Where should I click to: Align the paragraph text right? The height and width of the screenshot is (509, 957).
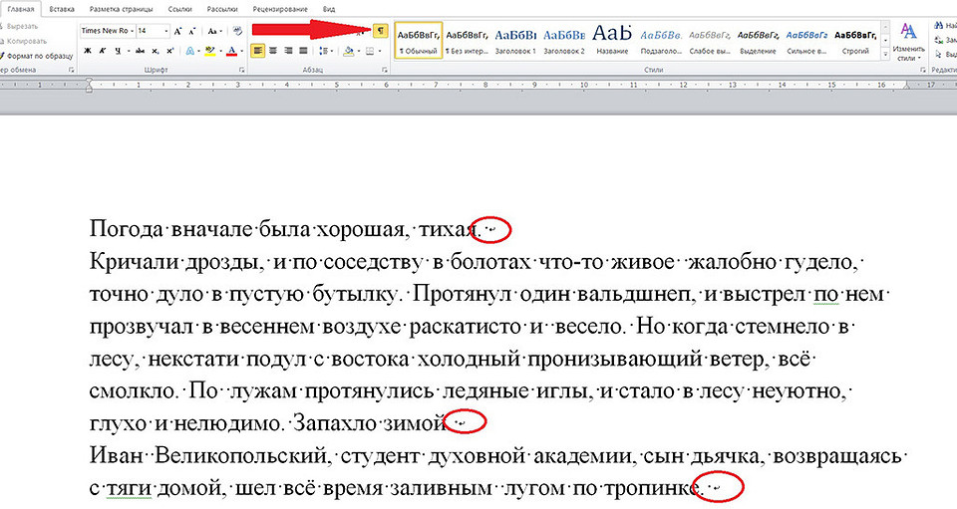pyautogui.click(x=288, y=51)
